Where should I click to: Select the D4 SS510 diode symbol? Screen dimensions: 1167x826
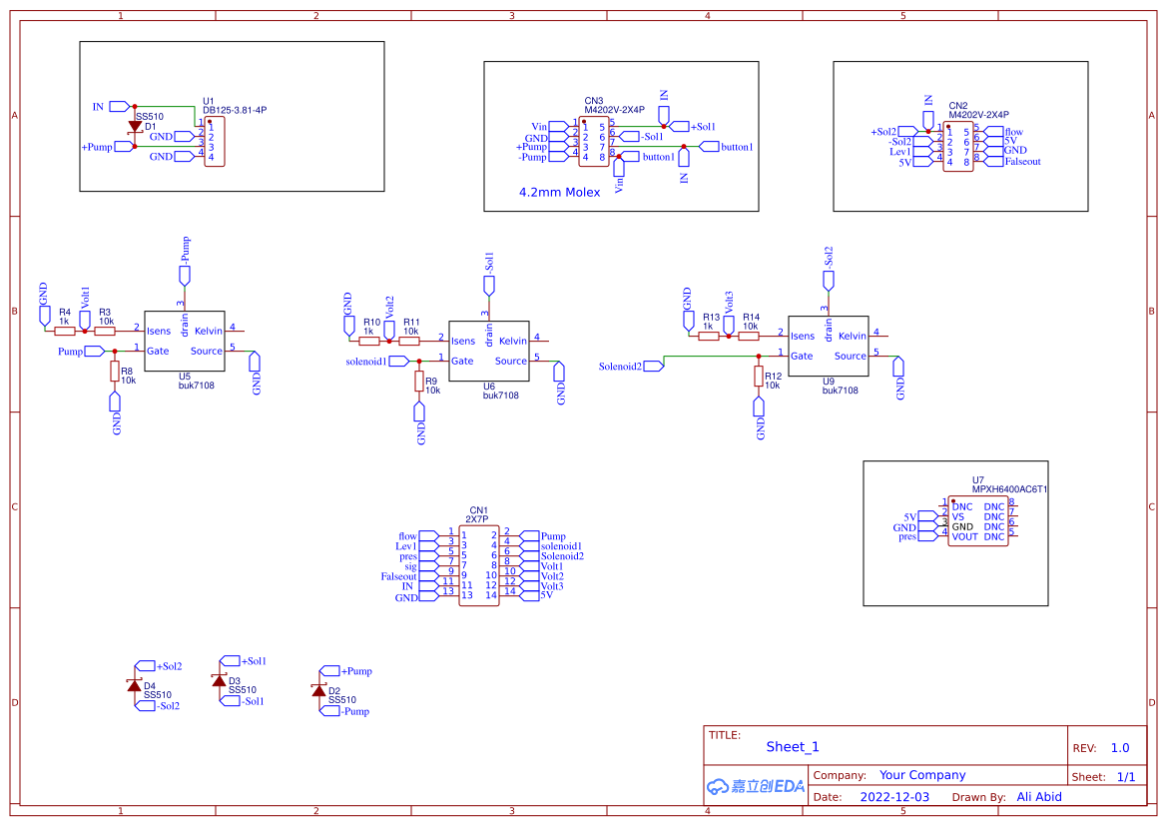(135, 684)
